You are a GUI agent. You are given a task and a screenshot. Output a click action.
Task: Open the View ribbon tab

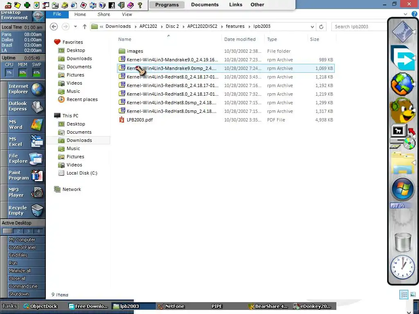[x=127, y=14]
